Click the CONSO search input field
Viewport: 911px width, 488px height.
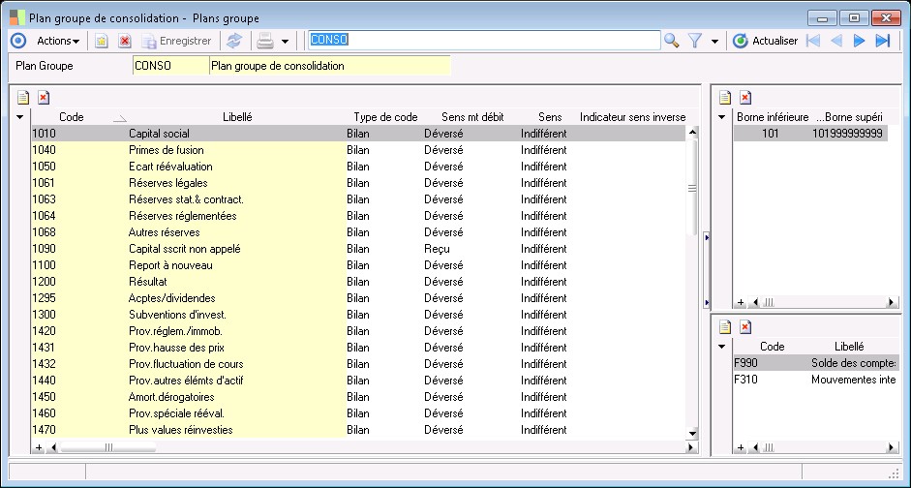tap(484, 40)
